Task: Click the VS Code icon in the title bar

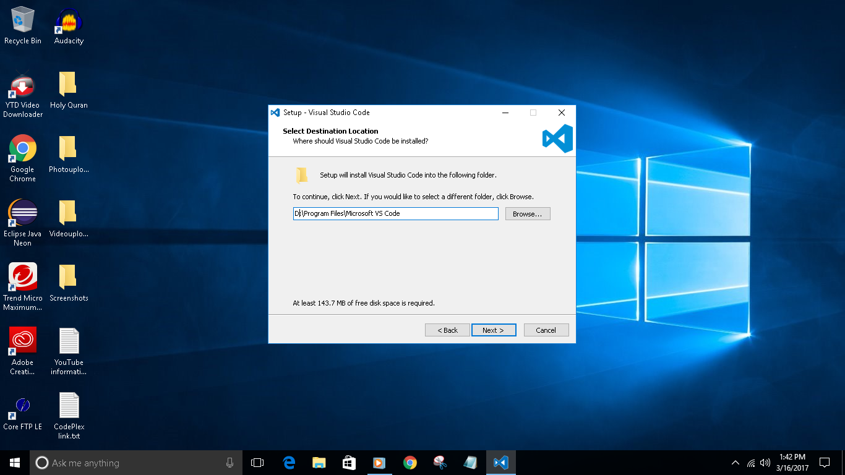Action: (x=275, y=113)
